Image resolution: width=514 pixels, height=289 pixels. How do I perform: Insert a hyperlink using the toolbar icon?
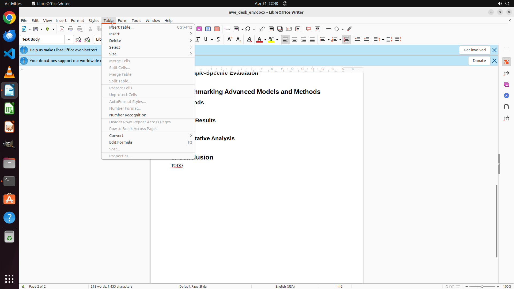coord(262,29)
